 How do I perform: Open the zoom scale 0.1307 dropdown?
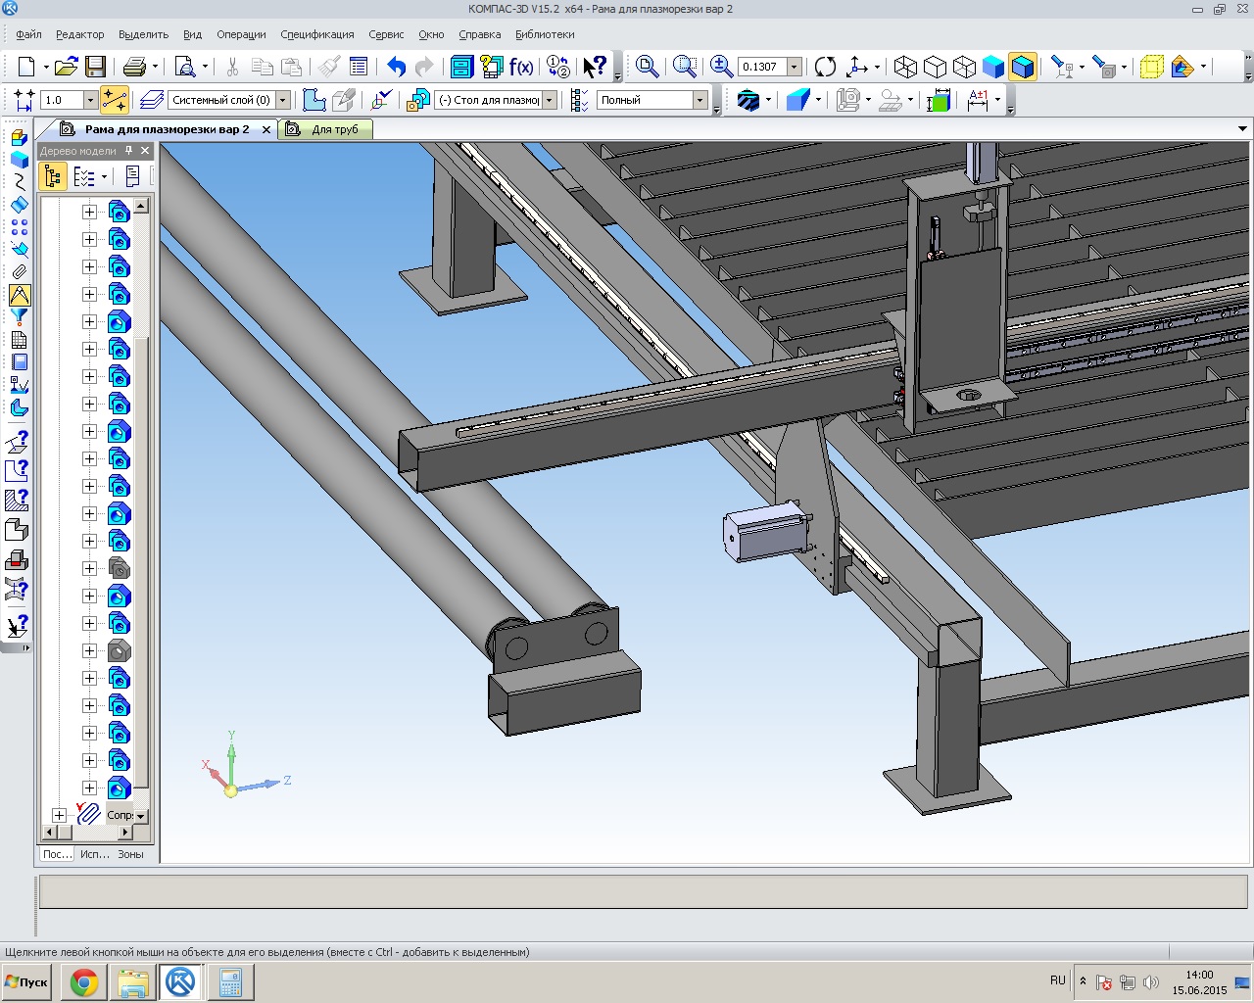pyautogui.click(x=795, y=67)
